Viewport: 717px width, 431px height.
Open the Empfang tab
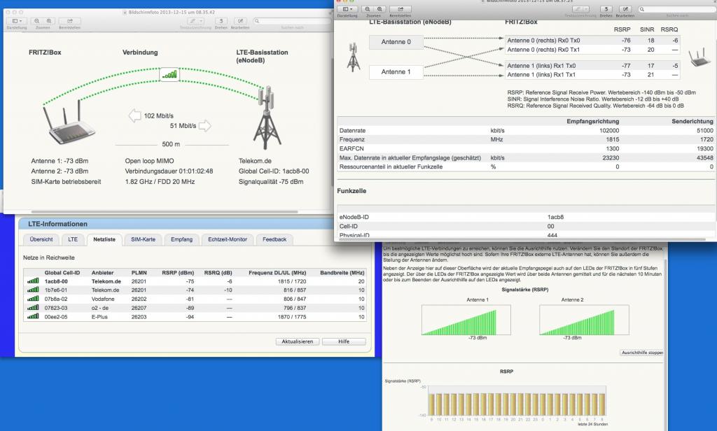tap(181, 239)
